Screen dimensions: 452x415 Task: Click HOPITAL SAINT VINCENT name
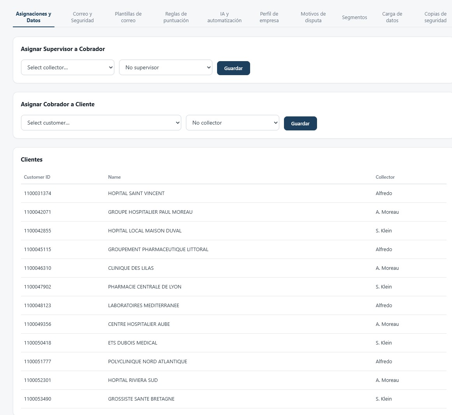click(136, 193)
